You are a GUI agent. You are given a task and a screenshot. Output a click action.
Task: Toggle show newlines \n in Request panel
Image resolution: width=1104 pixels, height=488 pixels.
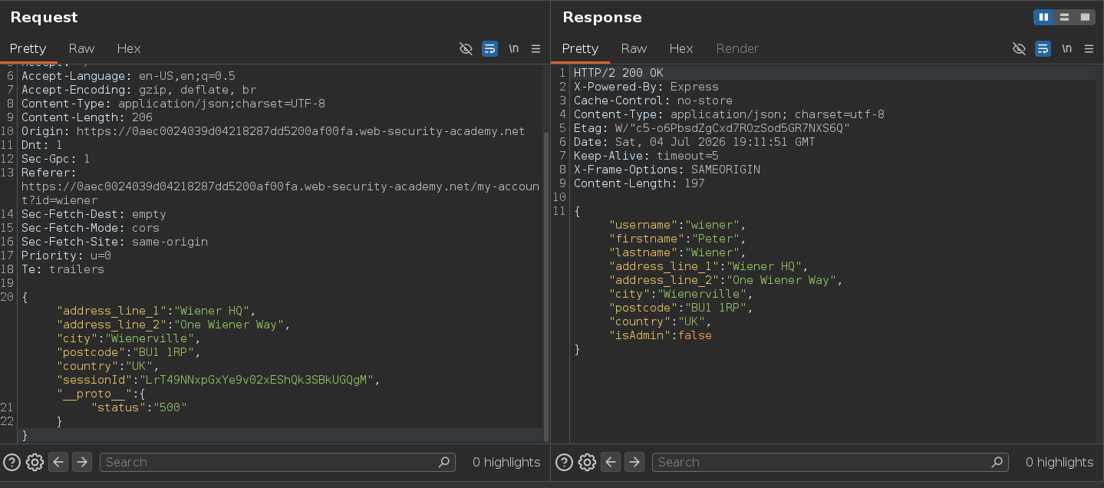(x=513, y=48)
